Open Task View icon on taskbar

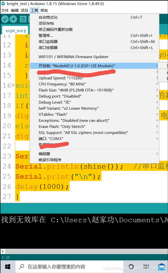(146, 267)
